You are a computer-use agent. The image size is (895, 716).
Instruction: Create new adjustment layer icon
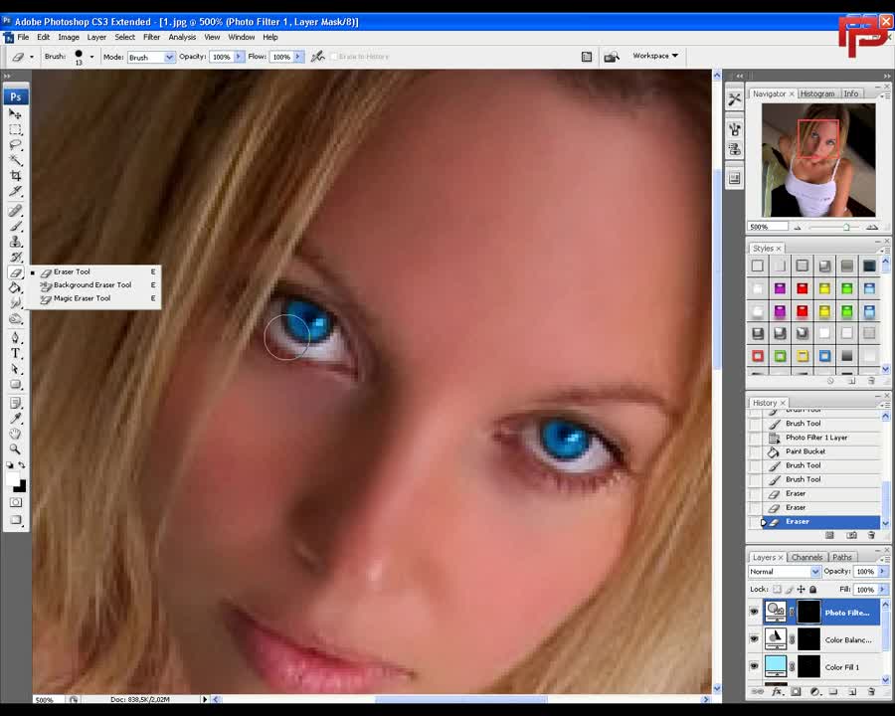(815, 691)
